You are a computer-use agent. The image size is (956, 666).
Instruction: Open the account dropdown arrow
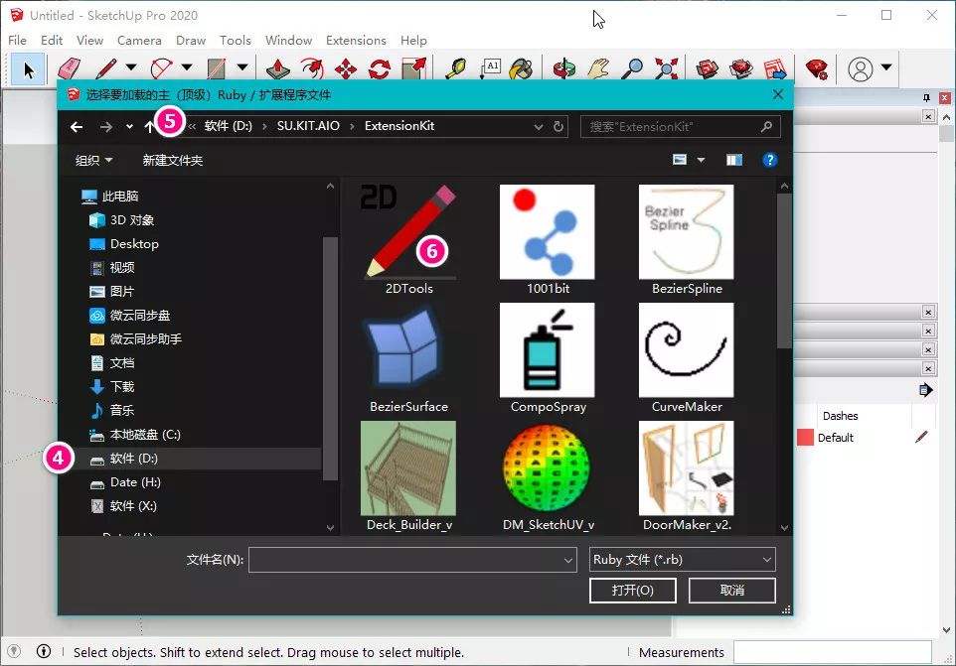click(886, 67)
